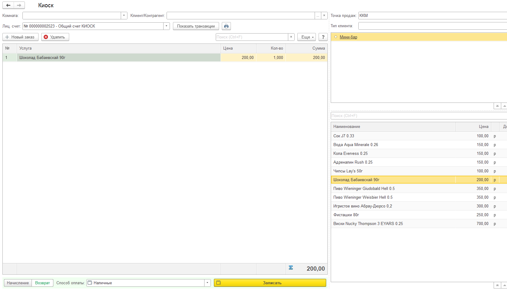507x290 pixels.
Task: Select Фисташки 80г
Action: (419, 215)
